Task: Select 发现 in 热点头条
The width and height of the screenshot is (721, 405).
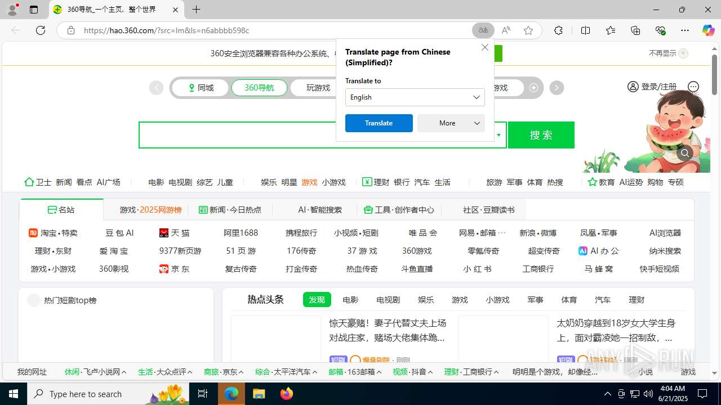Action: [317, 300]
